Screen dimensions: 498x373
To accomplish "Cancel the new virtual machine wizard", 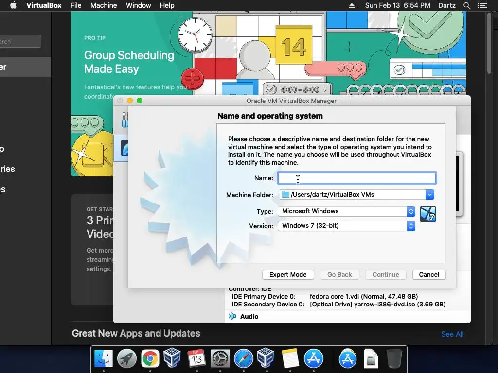I will 429,275.
